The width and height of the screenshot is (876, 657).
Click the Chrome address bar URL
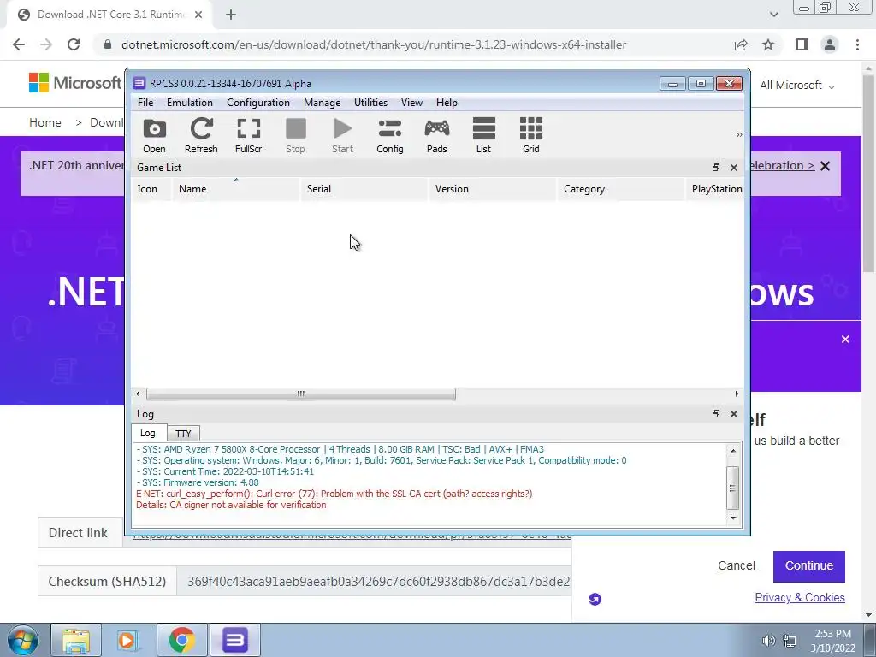(374, 44)
